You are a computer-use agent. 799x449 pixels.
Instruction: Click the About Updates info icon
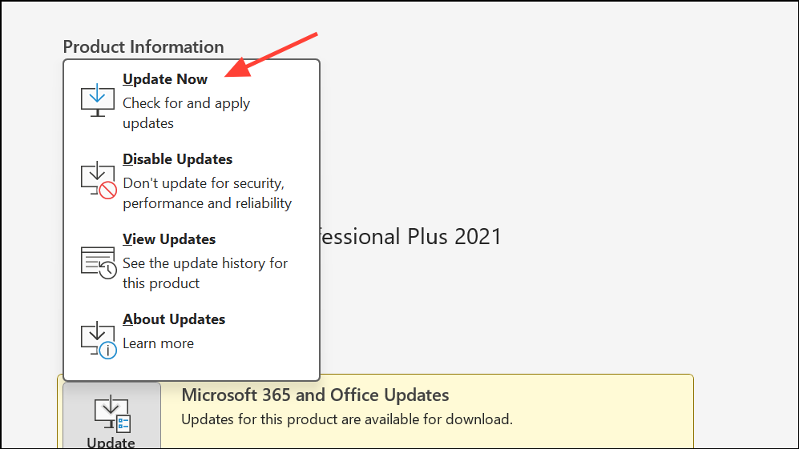(x=99, y=339)
